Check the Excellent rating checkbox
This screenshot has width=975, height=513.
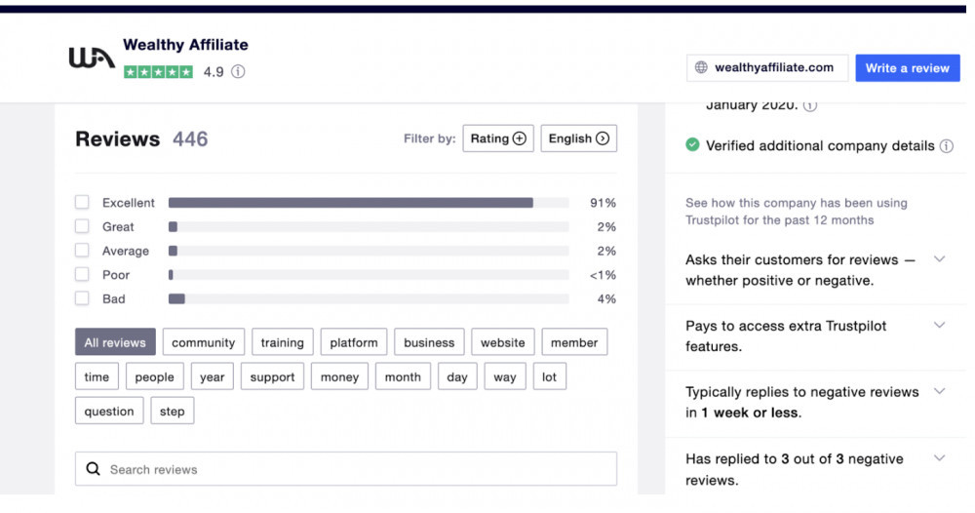[x=82, y=202]
